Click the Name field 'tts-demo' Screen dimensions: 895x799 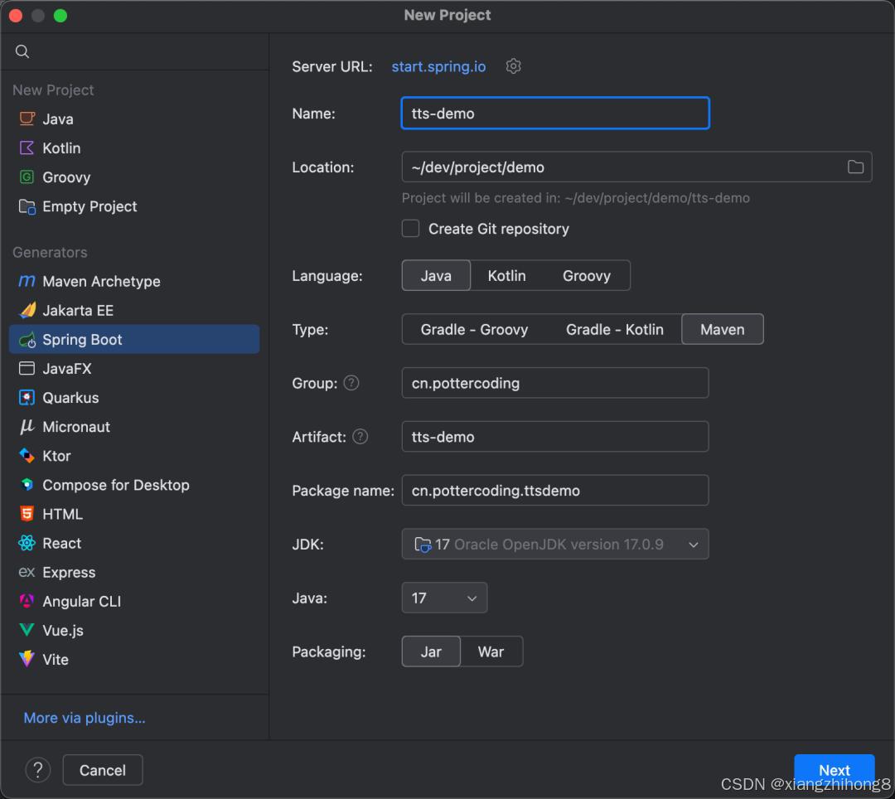pos(555,113)
